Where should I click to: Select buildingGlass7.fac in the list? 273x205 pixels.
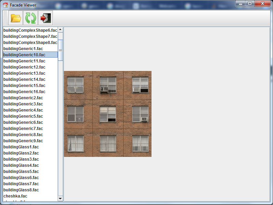[x=30, y=184]
